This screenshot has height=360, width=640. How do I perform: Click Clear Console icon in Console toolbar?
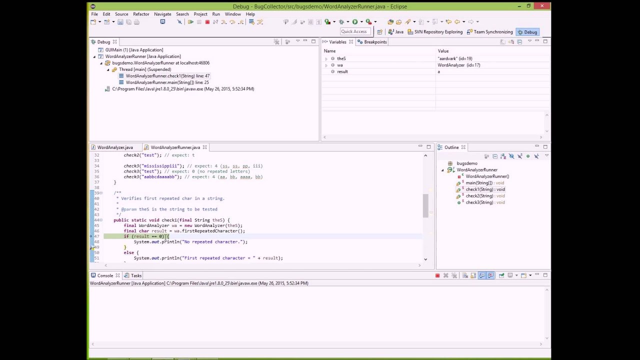[465, 275]
